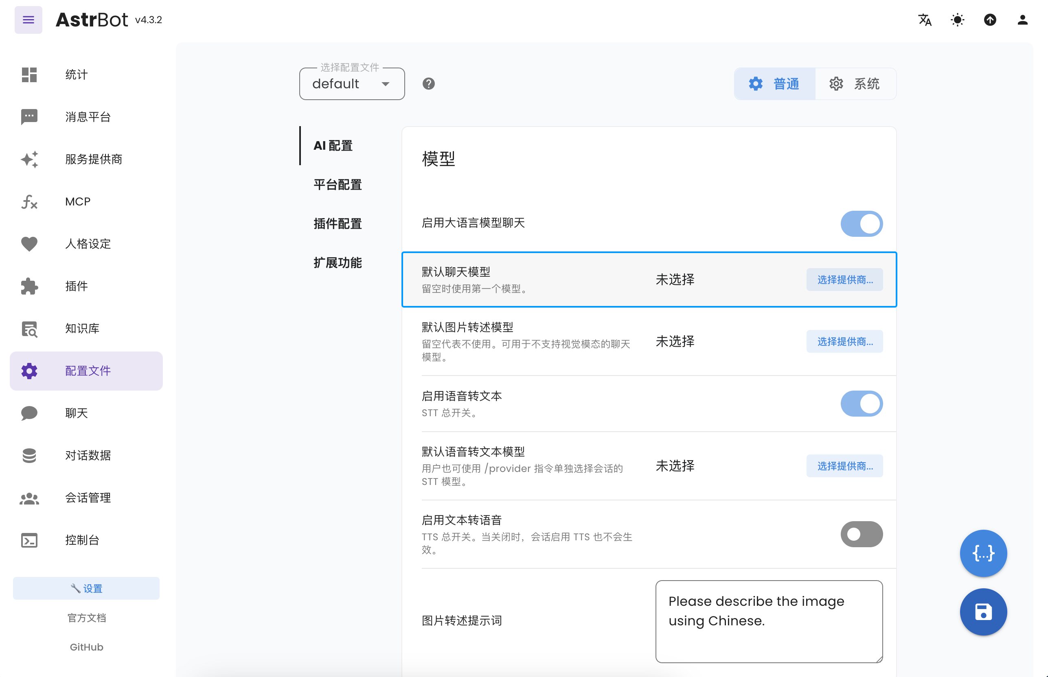This screenshot has height=677, width=1048.
Task: Open the 人格设定 section
Action: 88,244
